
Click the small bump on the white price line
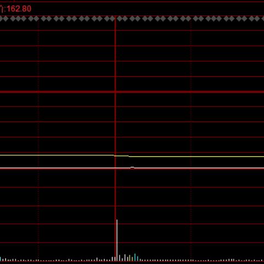(132, 168)
